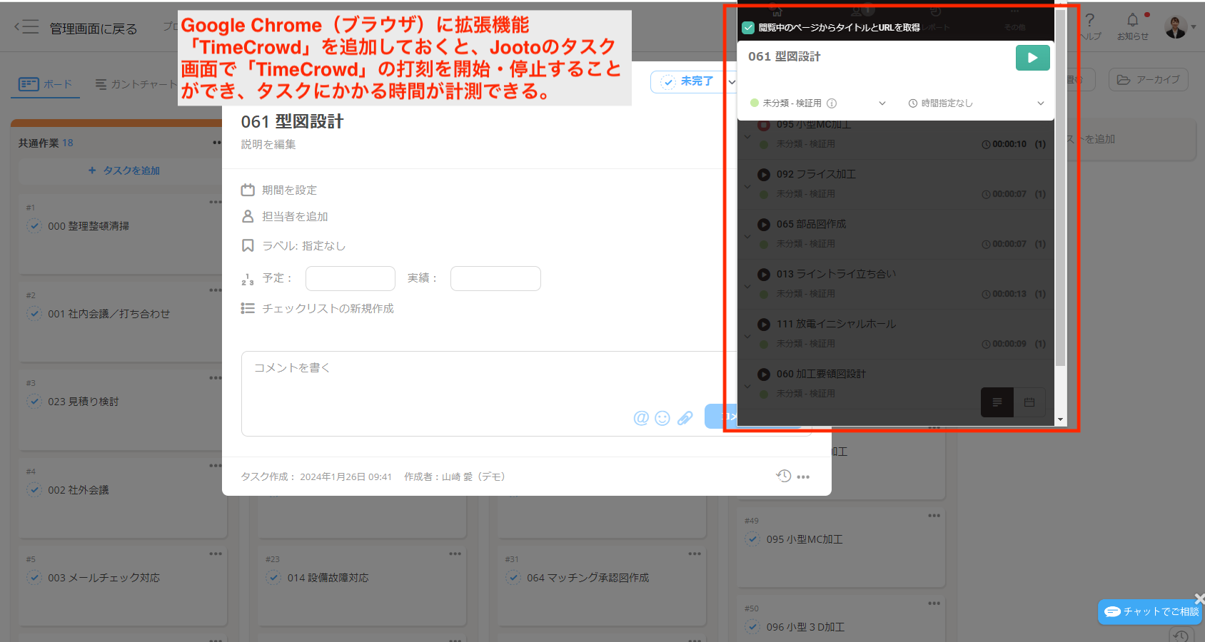Open notifications bell お知らせ

(1132, 26)
